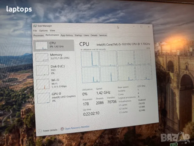Switch to the App history tab
Screen dimensions: 194x146
[67, 35]
